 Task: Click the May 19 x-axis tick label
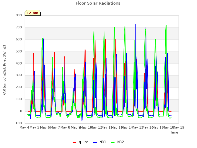[x=179, y=127]
